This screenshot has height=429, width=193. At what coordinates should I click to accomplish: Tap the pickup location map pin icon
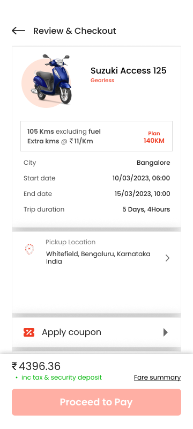[x=29, y=250]
